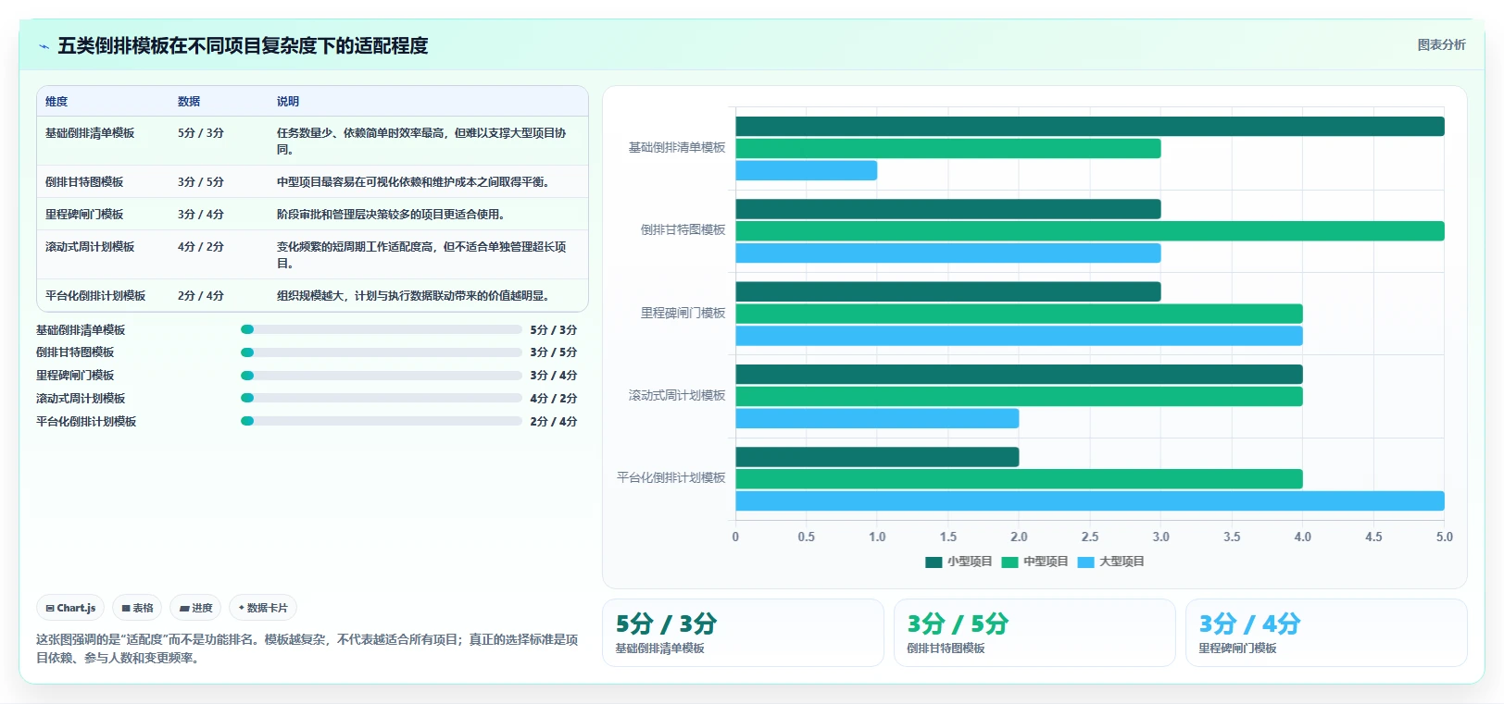Click description starting 组织规模越大
Image resolution: width=1504 pixels, height=704 pixels.
[416, 296]
